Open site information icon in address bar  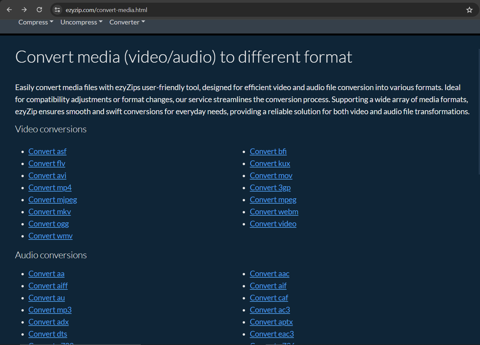(x=58, y=10)
